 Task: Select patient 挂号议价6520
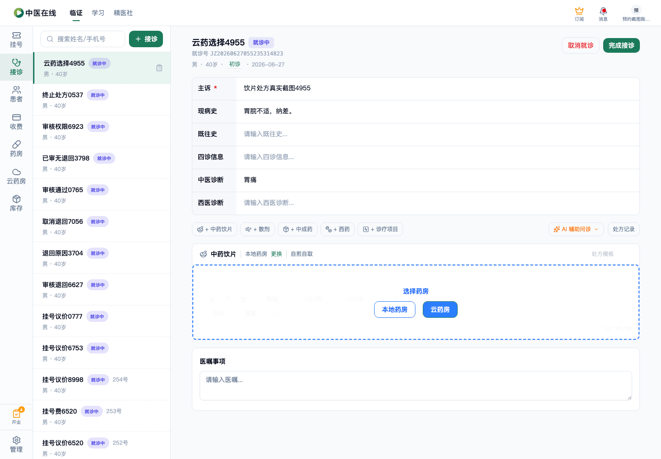tap(102, 445)
